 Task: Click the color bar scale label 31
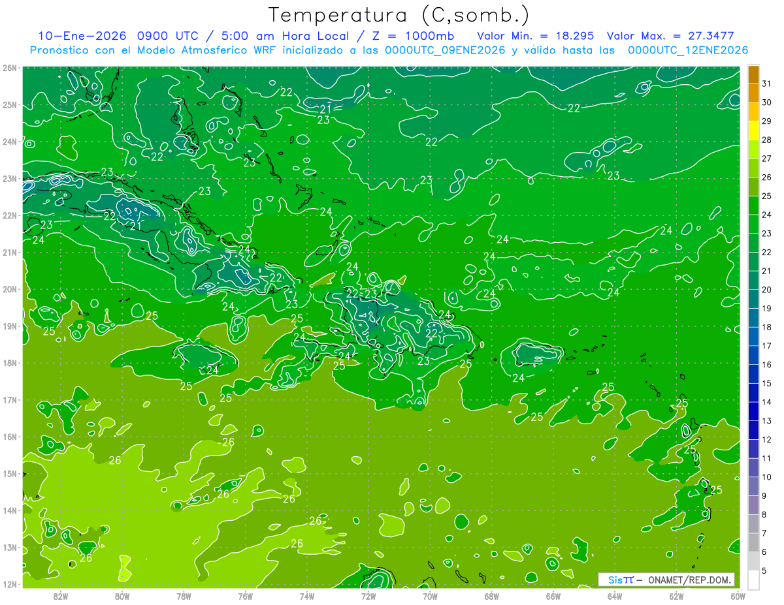coord(767,84)
